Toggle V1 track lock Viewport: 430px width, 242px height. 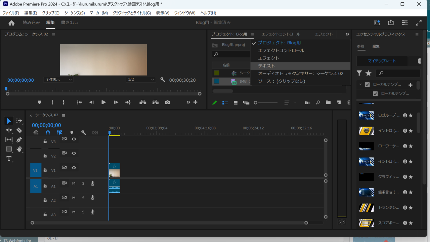click(x=45, y=170)
